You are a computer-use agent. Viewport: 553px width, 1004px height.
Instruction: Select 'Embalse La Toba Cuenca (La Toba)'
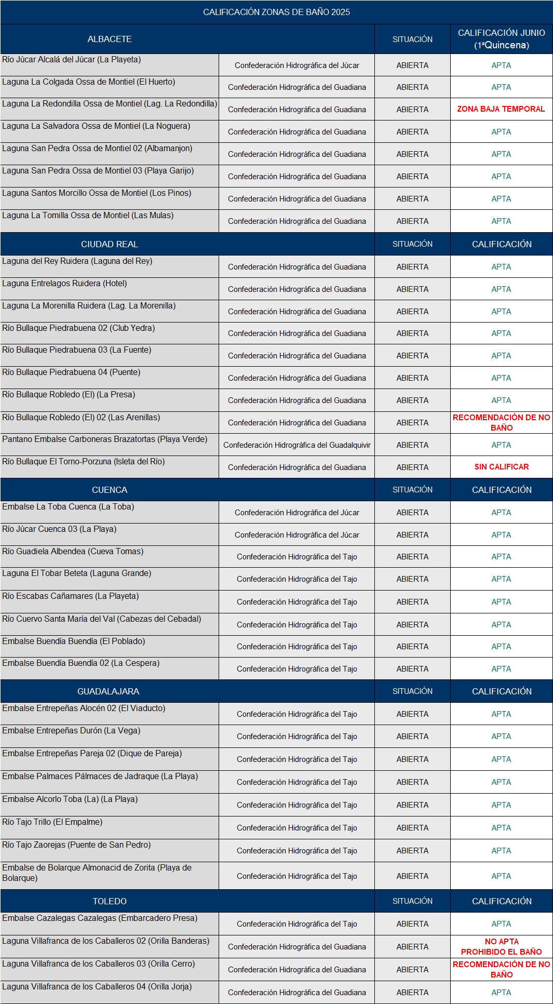coord(68,507)
